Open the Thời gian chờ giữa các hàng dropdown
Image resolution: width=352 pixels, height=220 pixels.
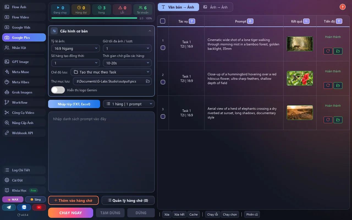[127, 63]
